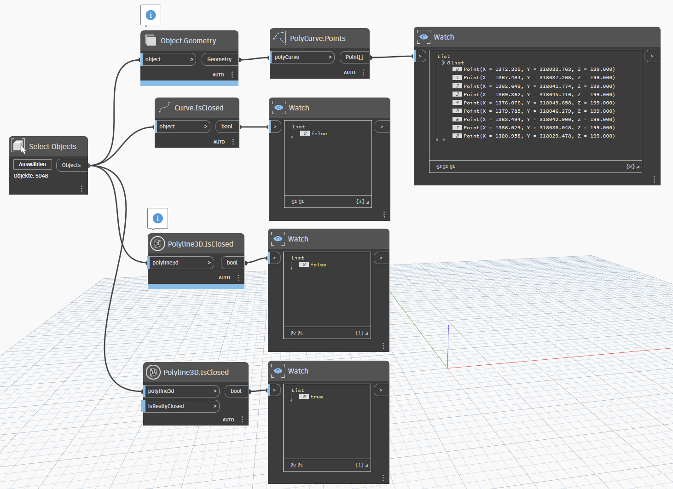Click the Objects output port

[71, 165]
